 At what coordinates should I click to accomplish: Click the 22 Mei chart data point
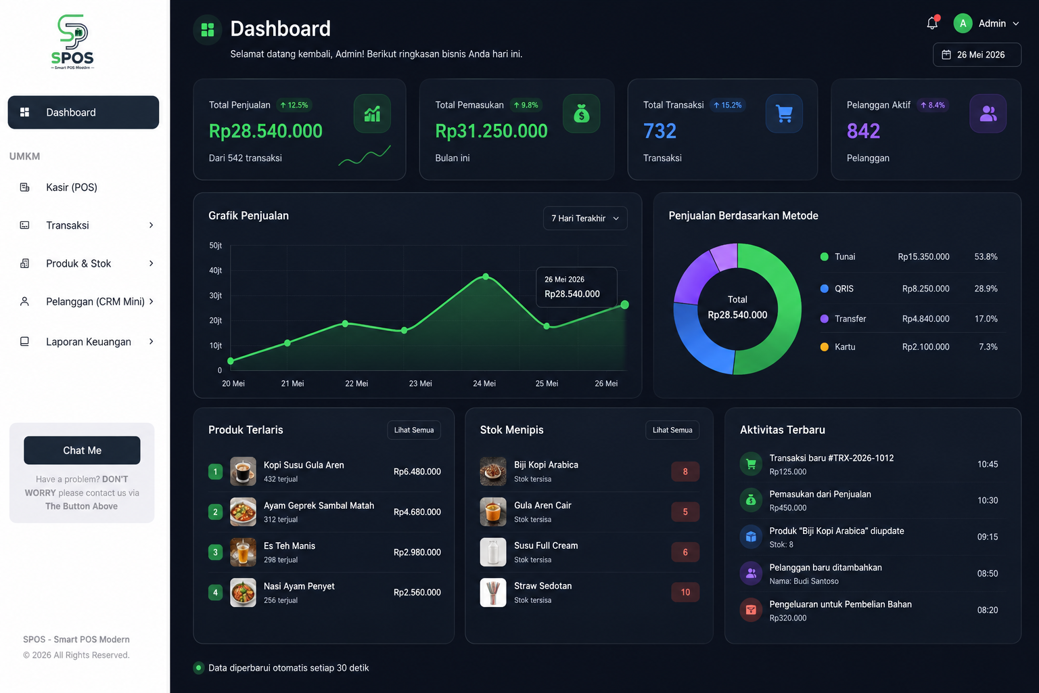[346, 323]
